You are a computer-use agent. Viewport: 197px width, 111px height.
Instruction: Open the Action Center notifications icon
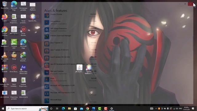(x=193, y=109)
